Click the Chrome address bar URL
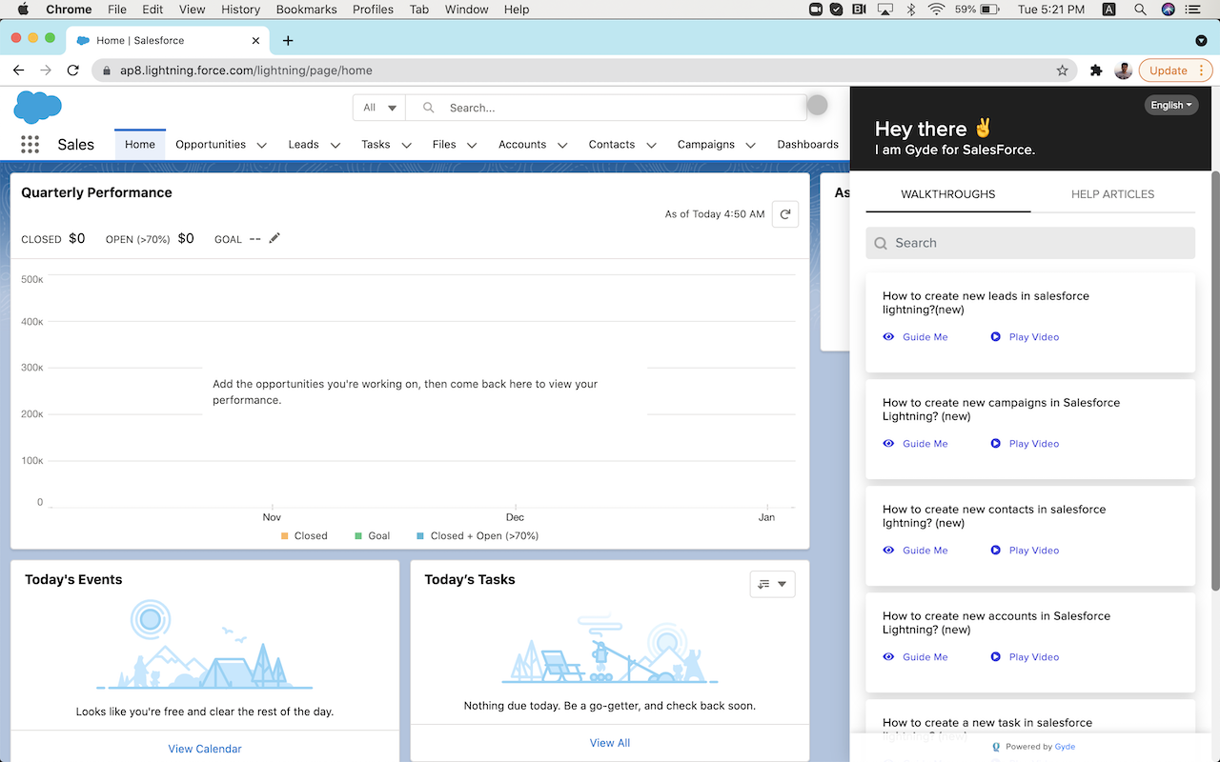 (x=246, y=70)
